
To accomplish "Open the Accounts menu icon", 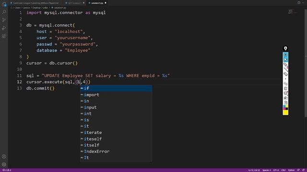I will tap(4, 156).
